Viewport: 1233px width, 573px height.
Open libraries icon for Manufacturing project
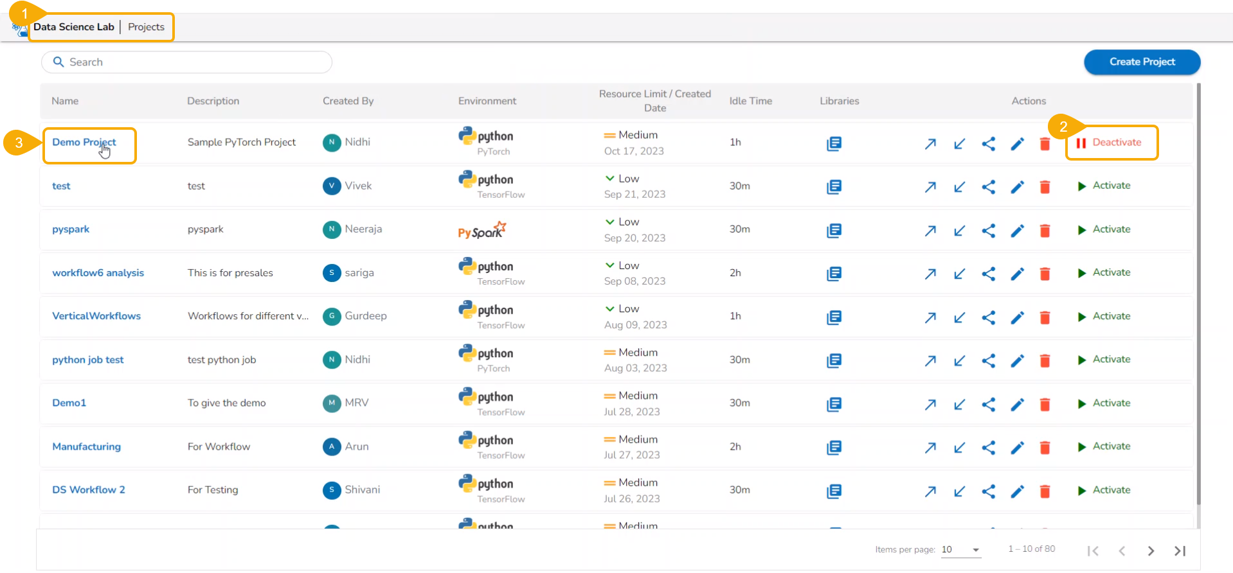tap(834, 447)
